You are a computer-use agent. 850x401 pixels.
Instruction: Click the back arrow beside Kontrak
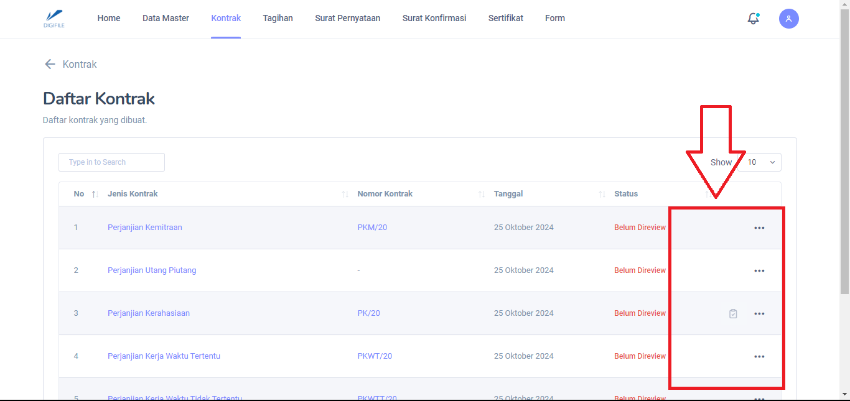tap(50, 64)
